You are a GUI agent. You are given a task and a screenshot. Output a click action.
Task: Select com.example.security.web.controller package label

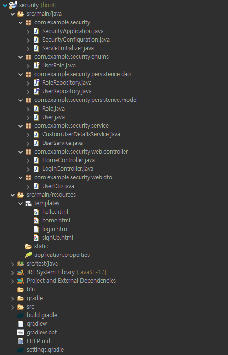[81, 152]
